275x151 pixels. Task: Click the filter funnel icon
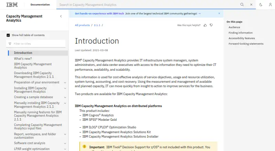[10, 44]
